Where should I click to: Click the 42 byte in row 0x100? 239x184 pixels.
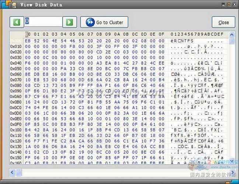[x=37, y=130]
